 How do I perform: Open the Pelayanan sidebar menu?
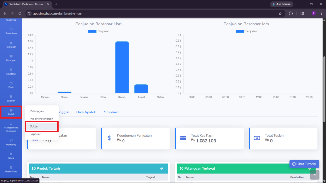[11, 44]
